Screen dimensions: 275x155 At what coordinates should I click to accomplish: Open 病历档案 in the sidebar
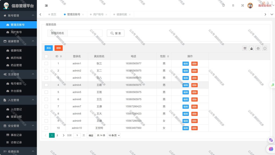pyautogui.click(x=19, y=58)
